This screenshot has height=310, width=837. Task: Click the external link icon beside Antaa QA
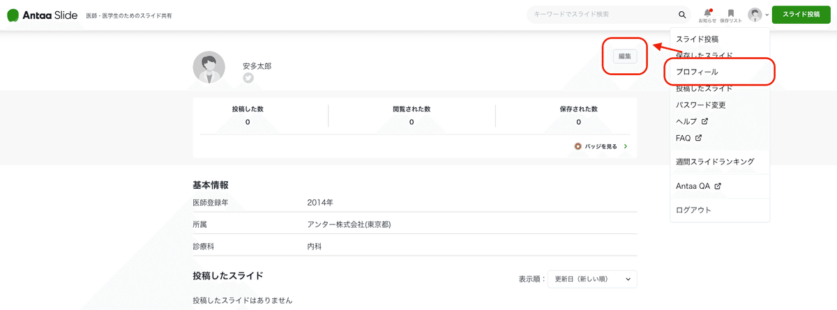(718, 186)
